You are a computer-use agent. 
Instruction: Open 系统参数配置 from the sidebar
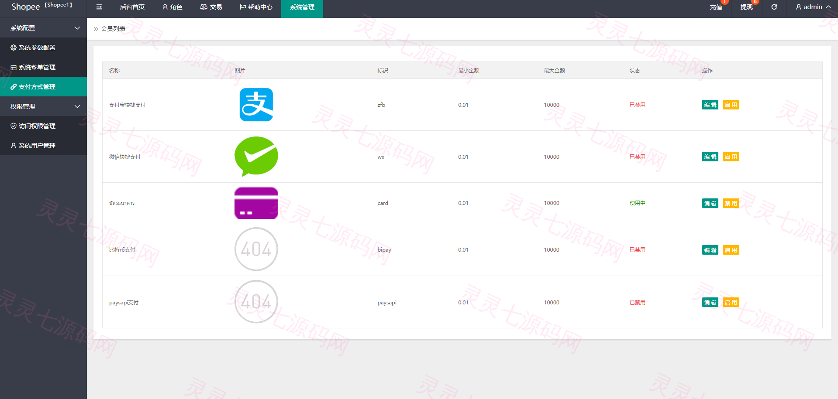43,48
